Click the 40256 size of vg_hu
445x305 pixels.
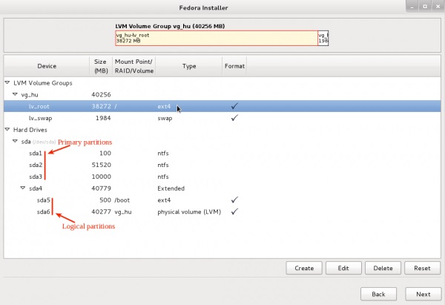[102, 94]
